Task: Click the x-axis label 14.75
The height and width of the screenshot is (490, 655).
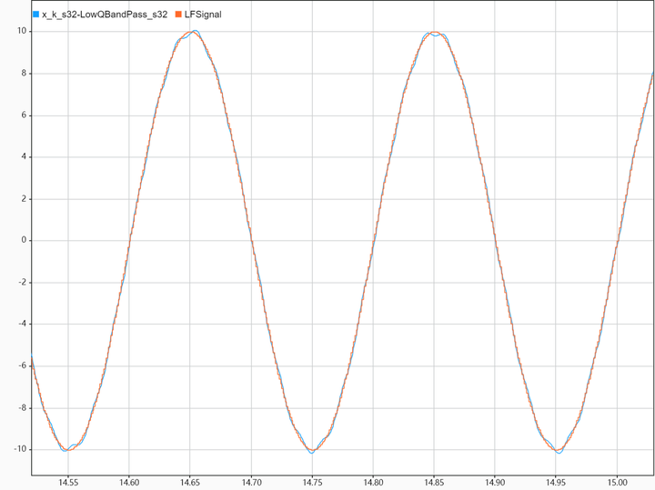Action: tap(312, 483)
